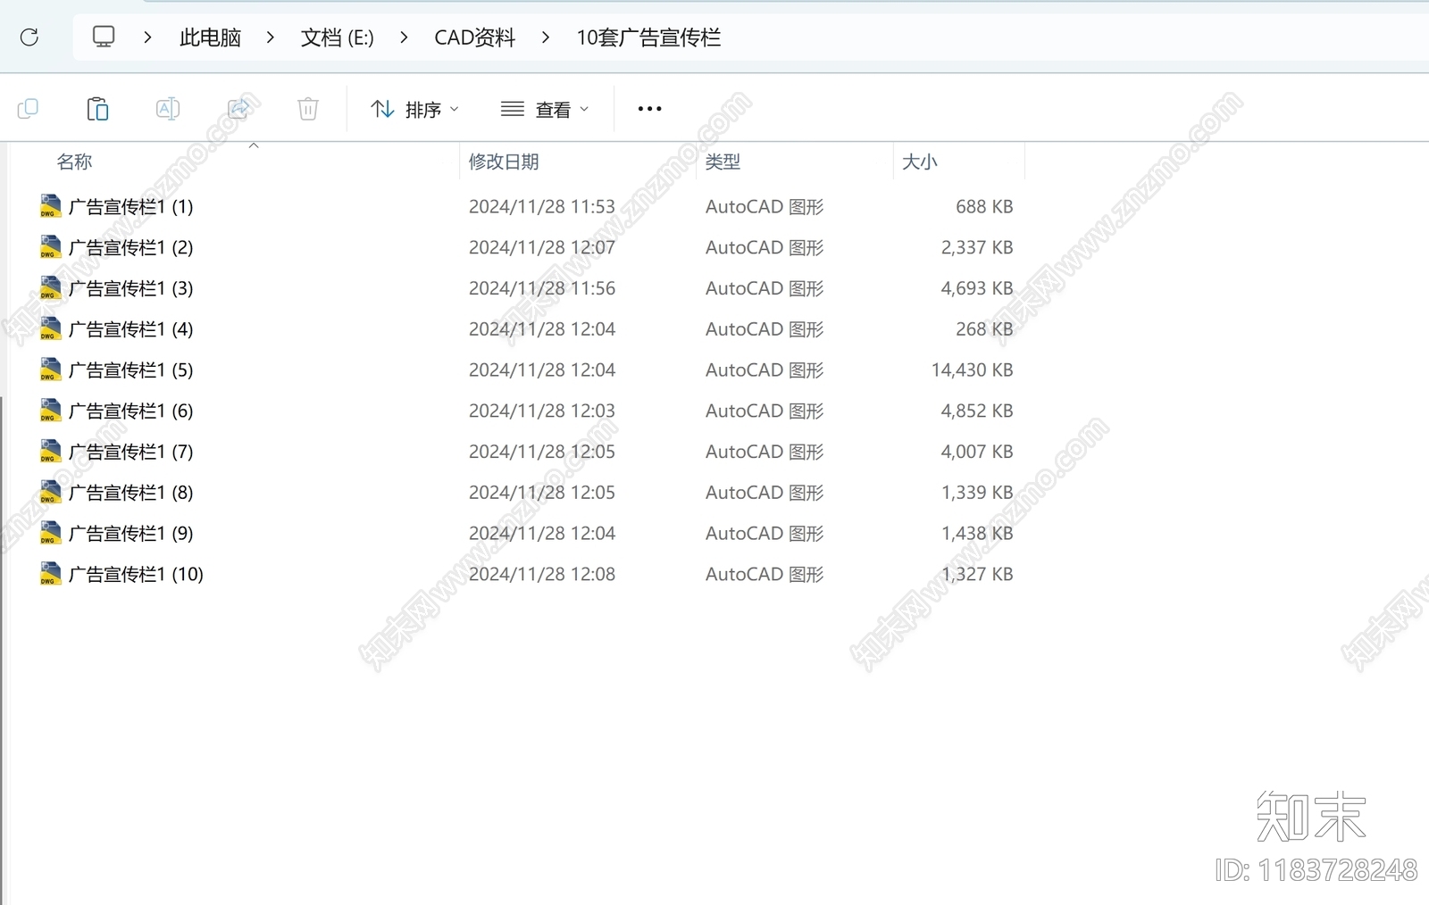
Task: Sort by 名称 column header
Action: [x=74, y=162]
